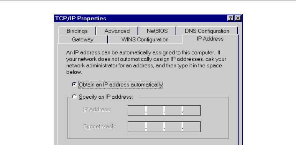
Task: Select the IP Address tab
Action: point(210,39)
